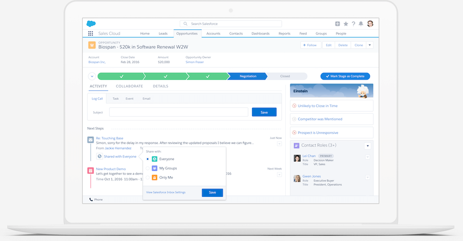This screenshot has width=463, height=241.
Task: Click the Salesforce cloud logo
Action: 91,24
